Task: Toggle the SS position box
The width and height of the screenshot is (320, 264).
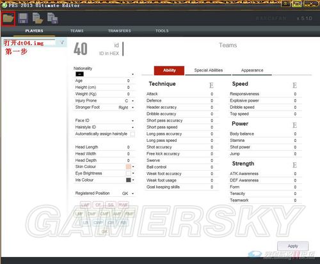Action: point(111,205)
